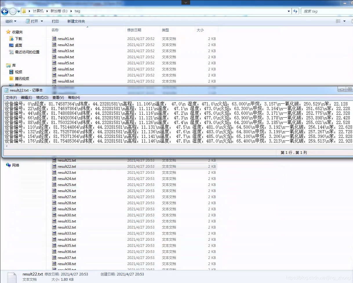Select the result8.txt file icon

pyautogui.click(x=54, y=81)
